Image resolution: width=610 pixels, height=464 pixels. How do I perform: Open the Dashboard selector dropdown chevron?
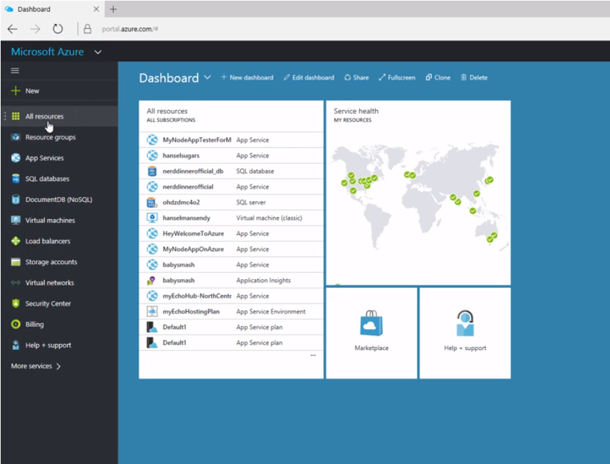207,77
